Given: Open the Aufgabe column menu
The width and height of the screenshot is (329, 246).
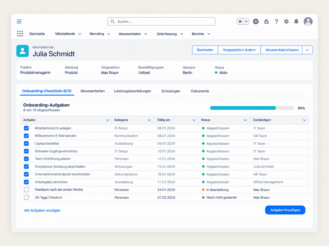Looking at the screenshot, I should [x=107, y=120].
